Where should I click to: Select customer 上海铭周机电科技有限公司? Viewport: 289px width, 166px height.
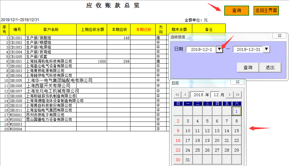click(x=51, y=61)
